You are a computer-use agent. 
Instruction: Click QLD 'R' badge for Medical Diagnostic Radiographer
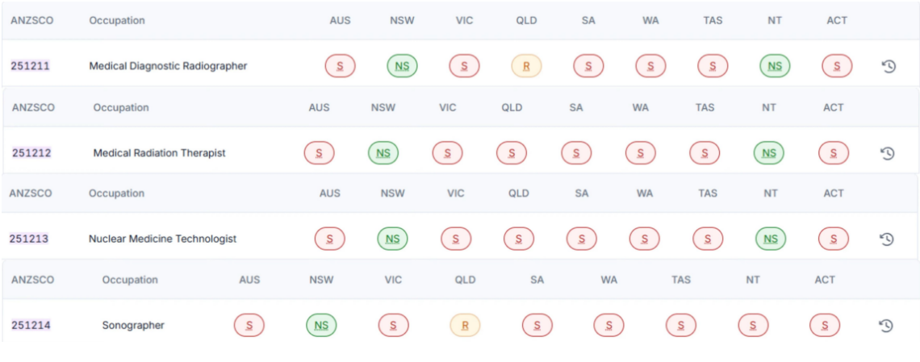(x=526, y=66)
